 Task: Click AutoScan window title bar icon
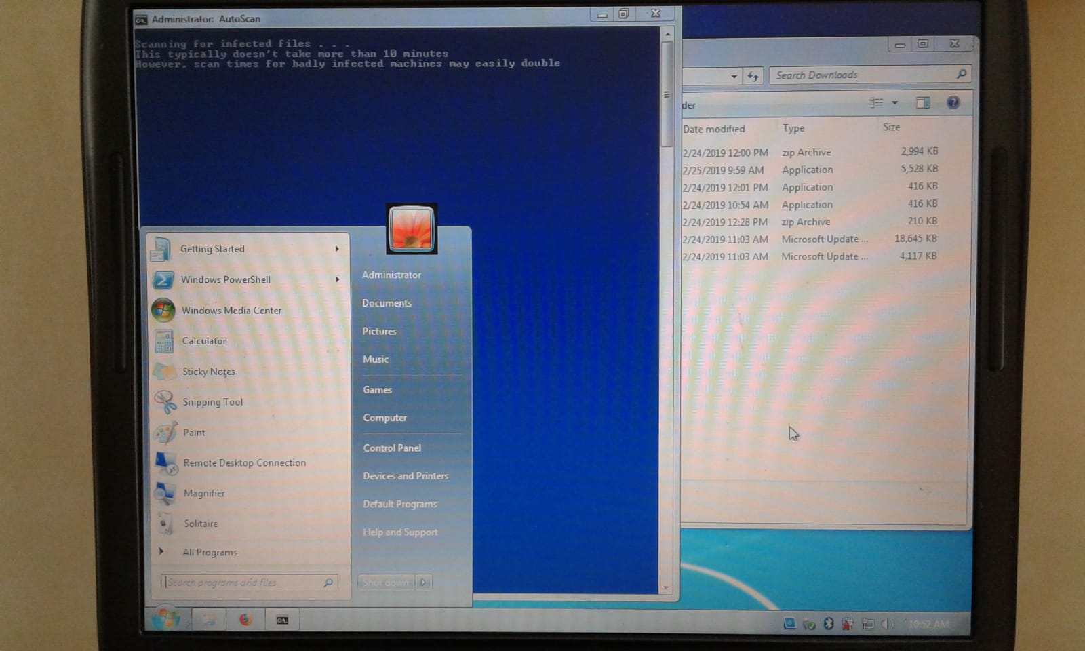tap(141, 19)
